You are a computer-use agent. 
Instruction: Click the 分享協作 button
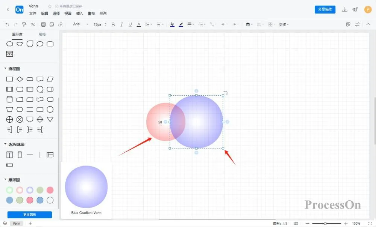point(325,9)
